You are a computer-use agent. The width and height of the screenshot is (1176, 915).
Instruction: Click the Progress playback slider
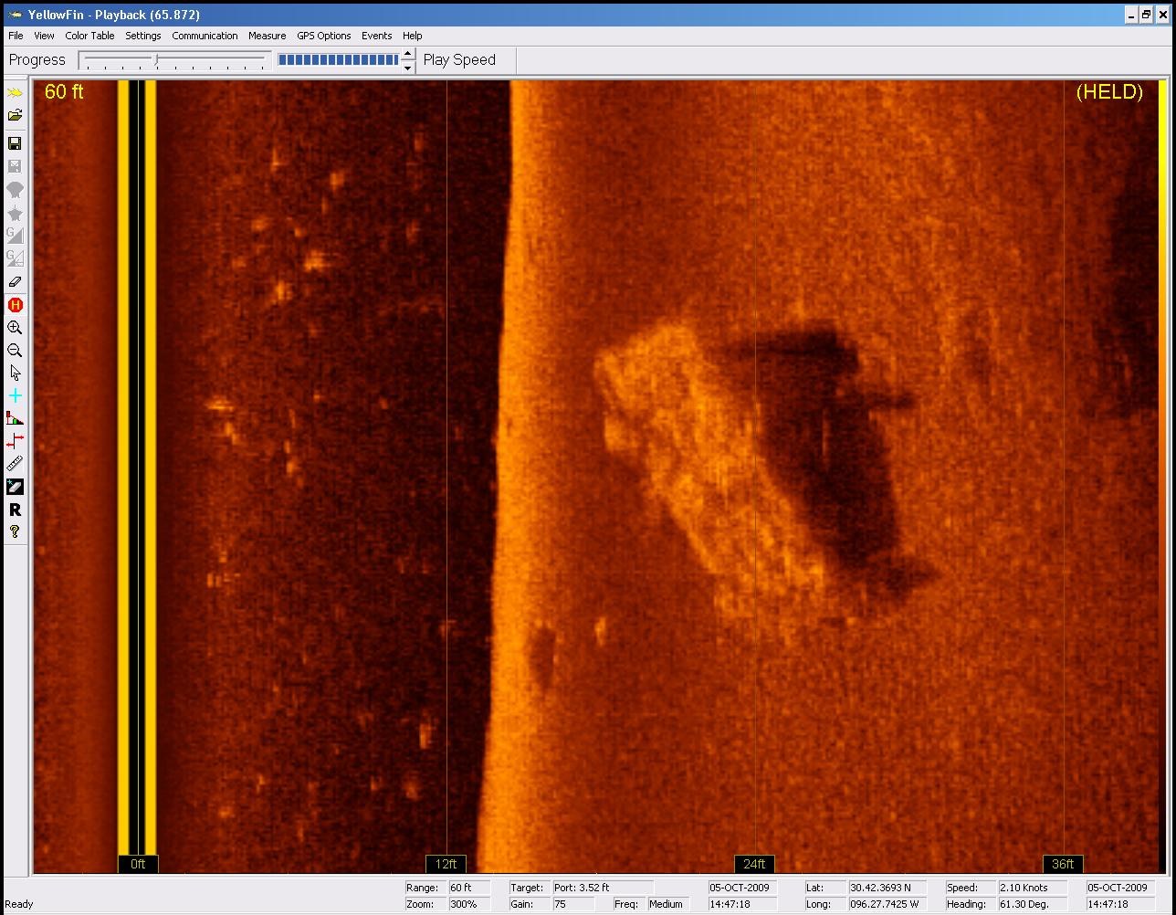coord(173,60)
